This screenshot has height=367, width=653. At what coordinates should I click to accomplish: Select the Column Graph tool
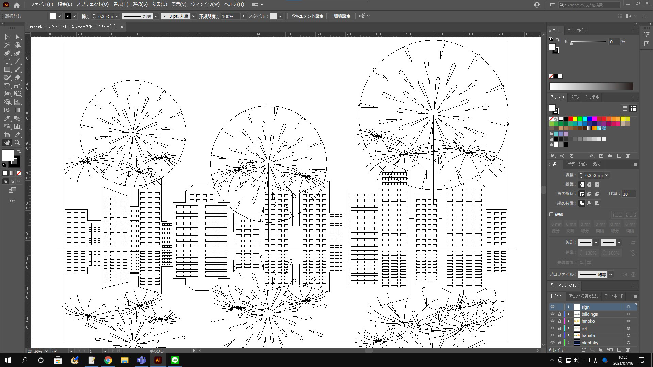click(17, 126)
